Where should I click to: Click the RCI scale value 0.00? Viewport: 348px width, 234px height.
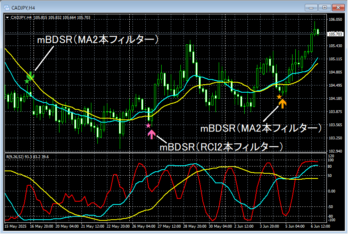tap(332, 191)
